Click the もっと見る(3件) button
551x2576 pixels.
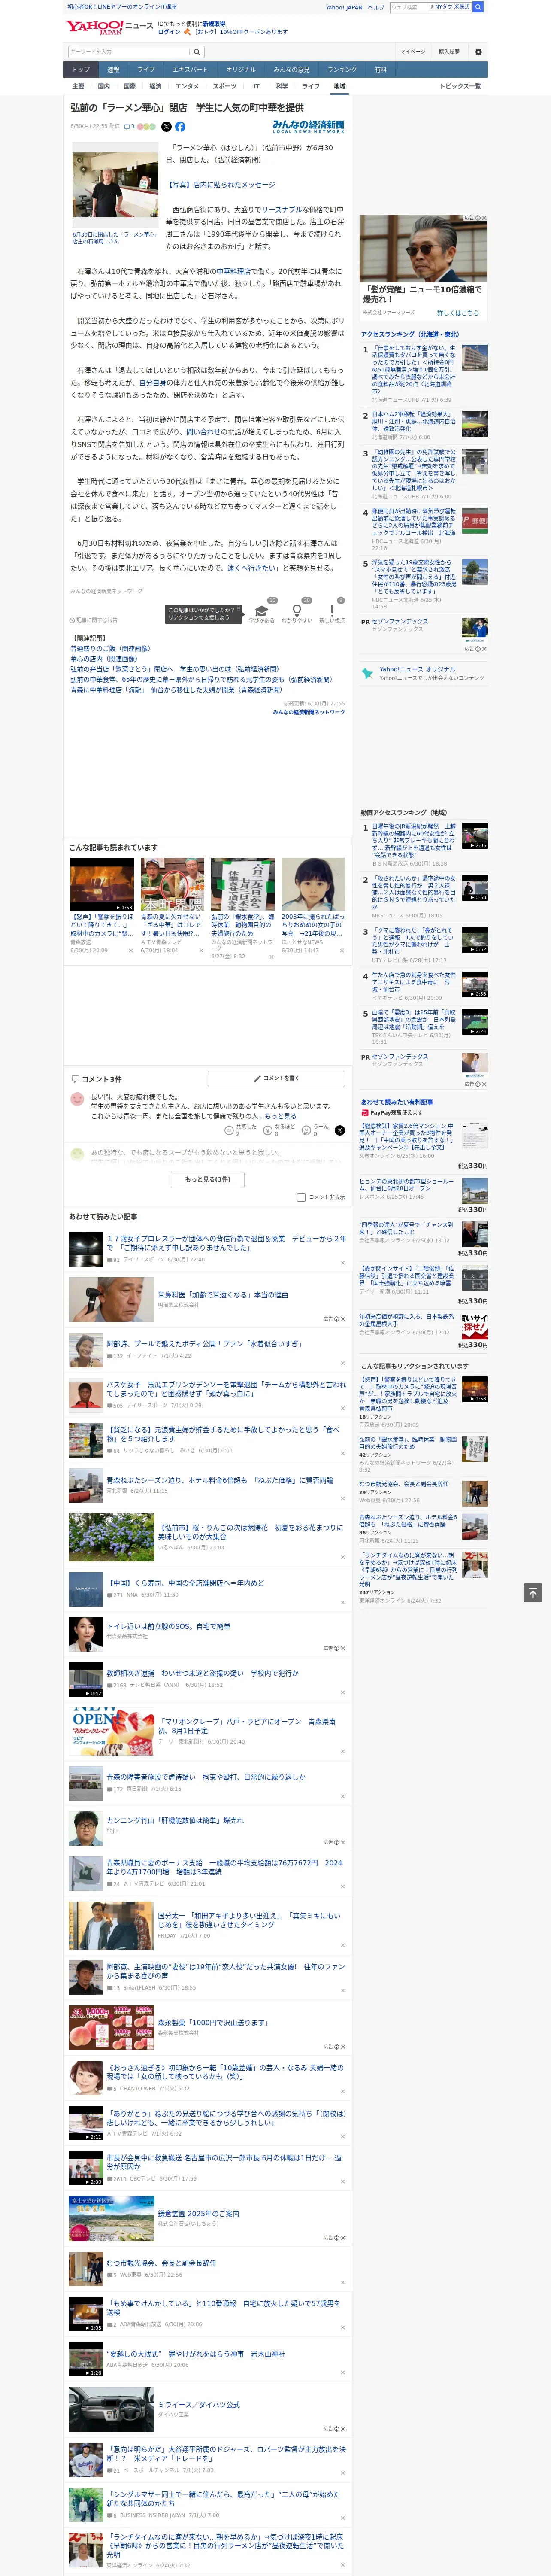click(208, 1179)
